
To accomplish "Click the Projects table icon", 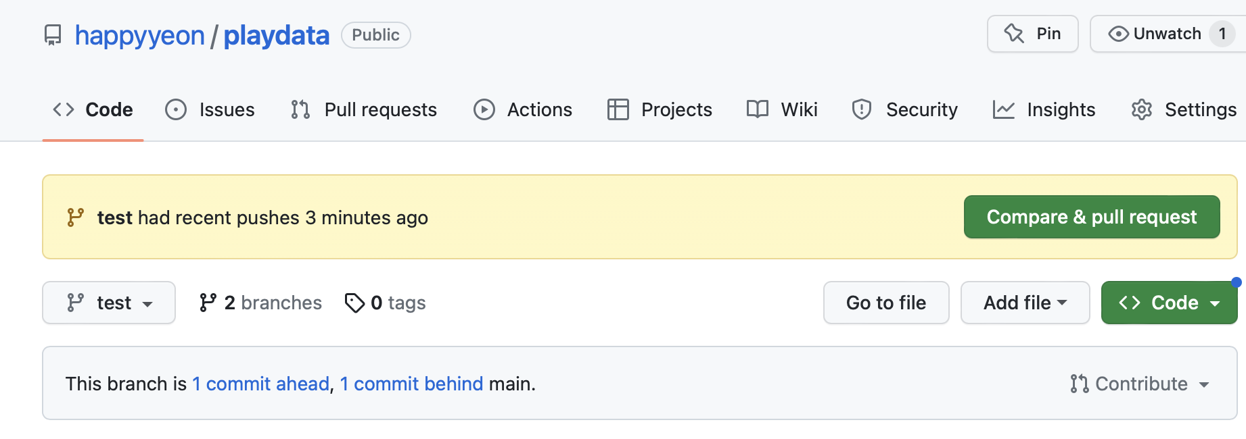I will [618, 109].
